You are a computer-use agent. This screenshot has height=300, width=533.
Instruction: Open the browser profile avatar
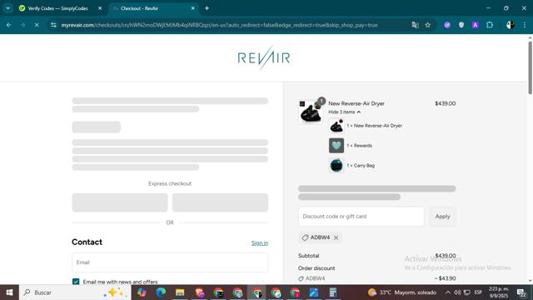click(x=510, y=25)
